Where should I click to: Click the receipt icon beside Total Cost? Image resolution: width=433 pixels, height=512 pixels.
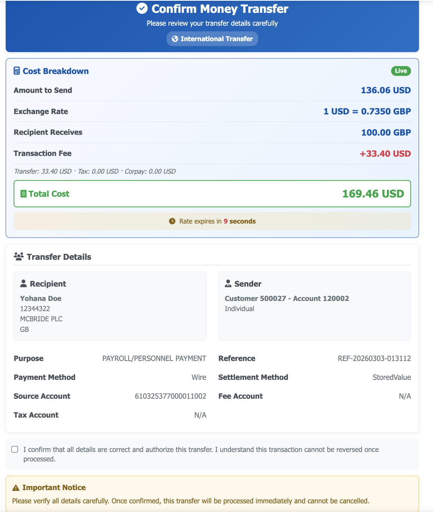click(23, 194)
